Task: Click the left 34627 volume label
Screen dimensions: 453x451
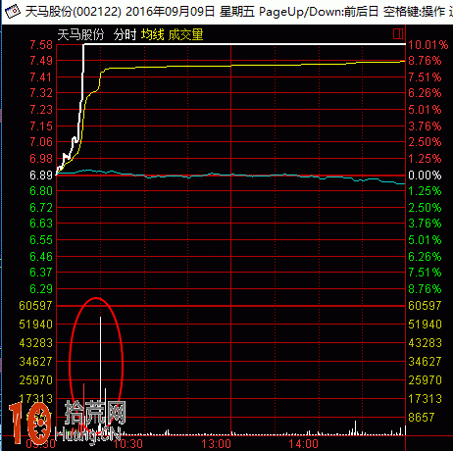Action: click(x=35, y=362)
